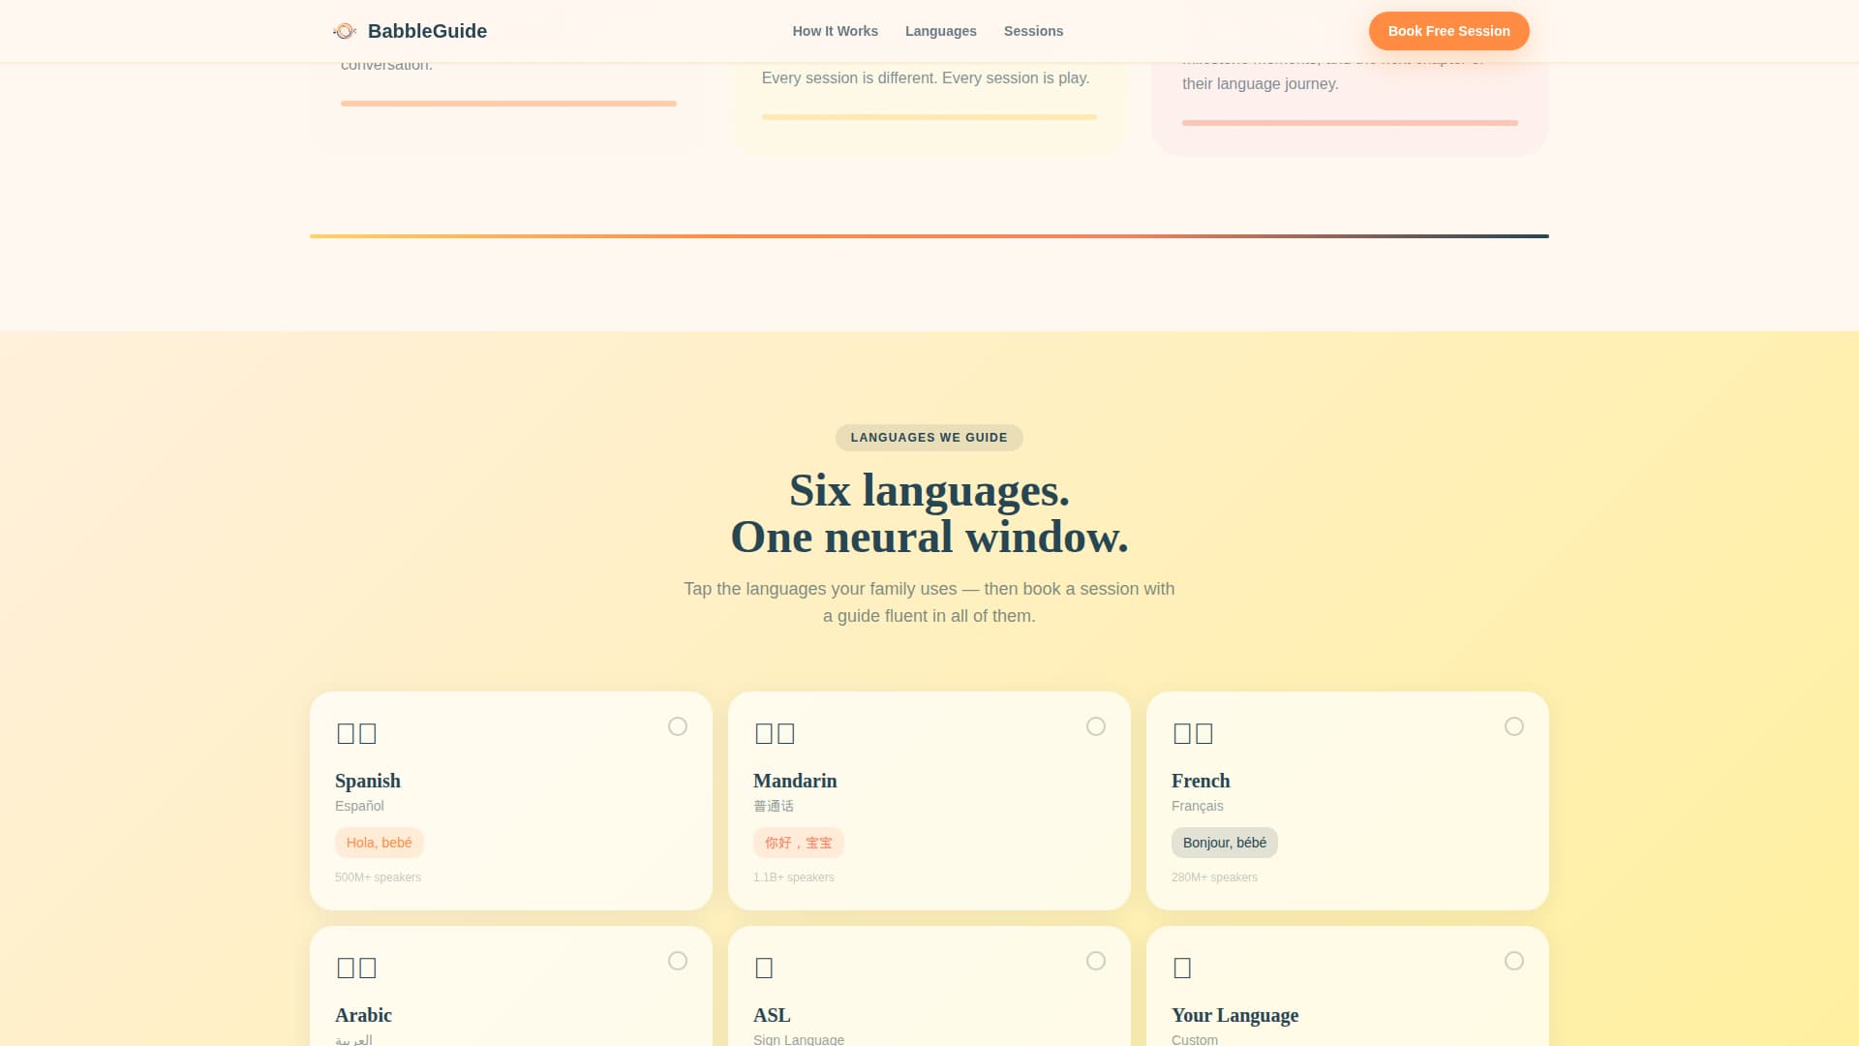
Task: Click the 'Bonjour, bébé' phrase chip
Action: [x=1224, y=843]
